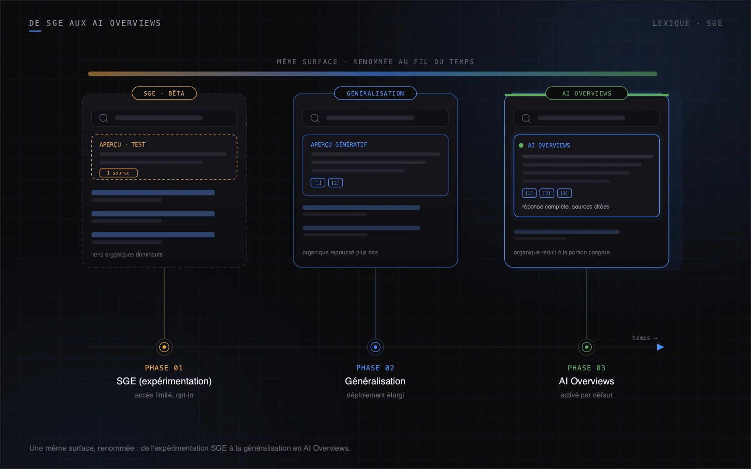Click citation [2] in Aperçu génératif box
Screen dimensions: 751x469
335,183
